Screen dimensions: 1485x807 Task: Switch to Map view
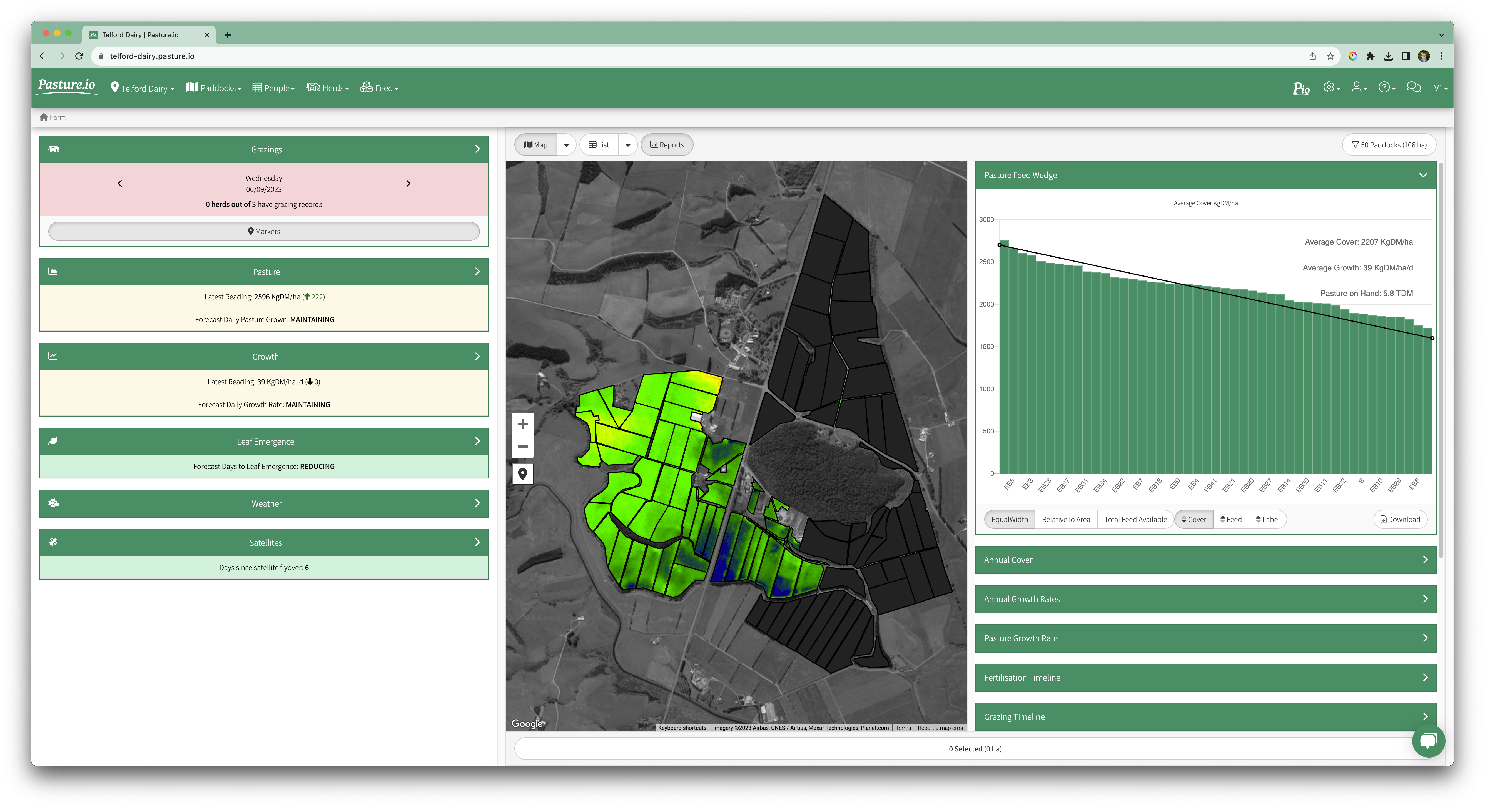pyautogui.click(x=535, y=145)
